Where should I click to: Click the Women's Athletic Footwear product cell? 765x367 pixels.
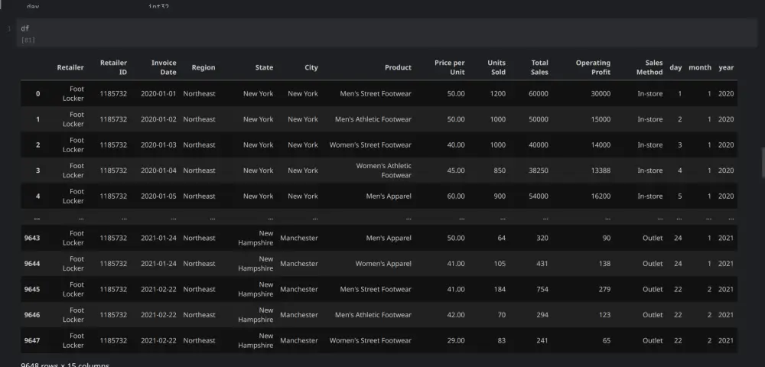coord(383,171)
